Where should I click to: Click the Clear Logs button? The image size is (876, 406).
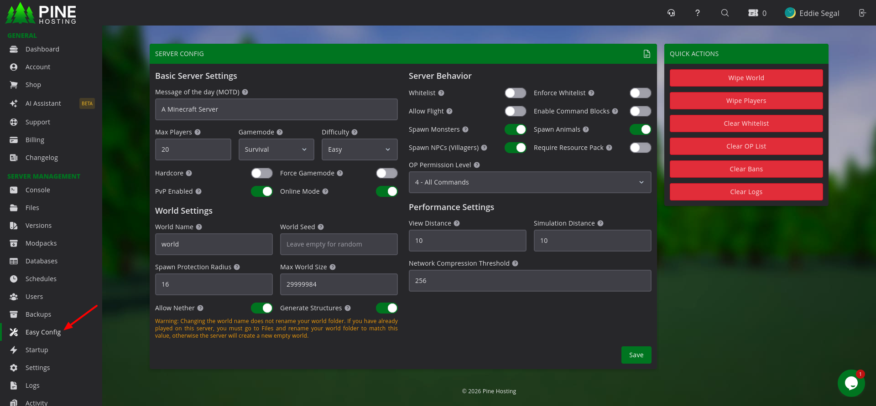pos(746,192)
